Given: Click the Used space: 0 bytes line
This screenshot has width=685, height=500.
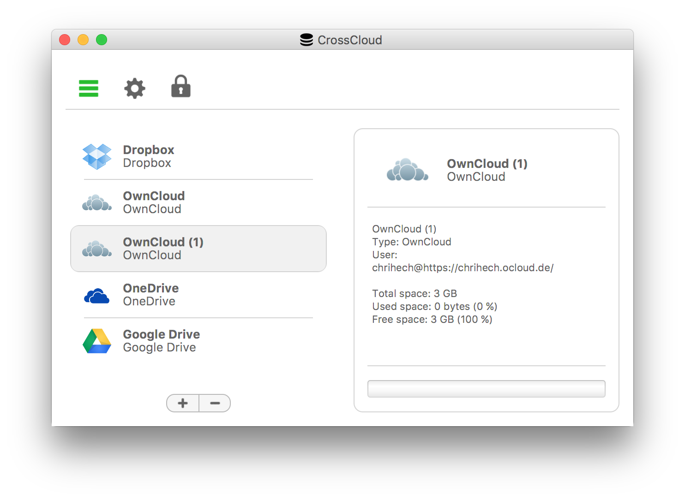Looking at the screenshot, I should click(435, 306).
